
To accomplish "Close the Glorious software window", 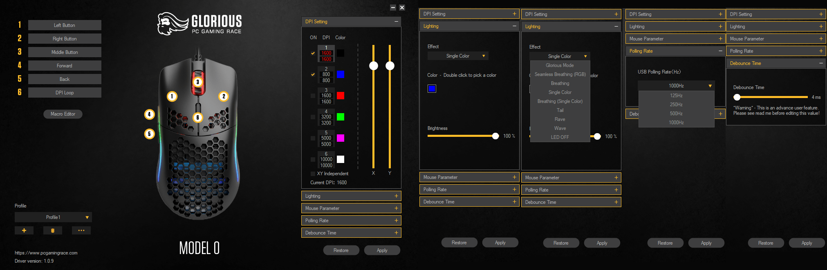I will (x=402, y=7).
